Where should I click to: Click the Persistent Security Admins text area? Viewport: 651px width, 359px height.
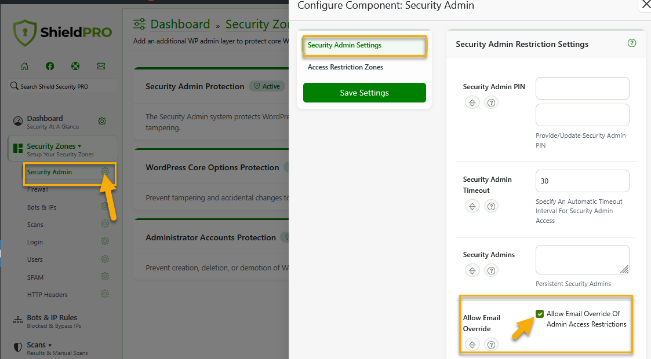(582, 259)
